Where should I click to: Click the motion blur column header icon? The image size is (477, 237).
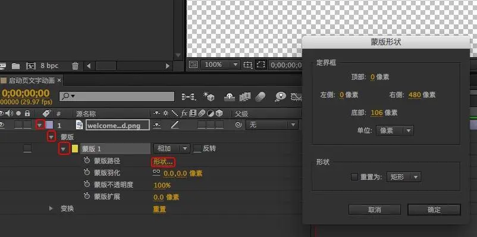(x=202, y=113)
